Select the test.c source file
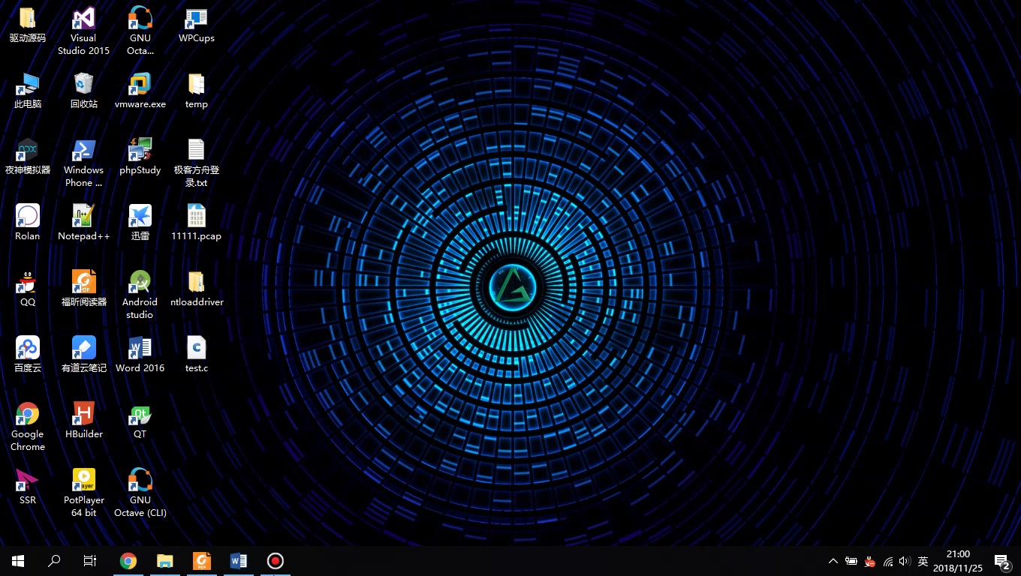1021x576 pixels. (x=196, y=349)
